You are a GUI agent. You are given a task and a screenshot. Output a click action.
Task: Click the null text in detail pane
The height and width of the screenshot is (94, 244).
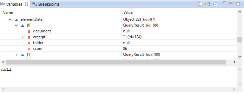[x=6, y=69]
